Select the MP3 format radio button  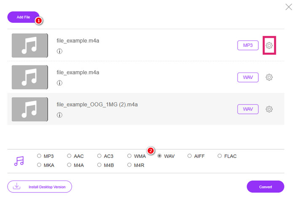click(40, 156)
